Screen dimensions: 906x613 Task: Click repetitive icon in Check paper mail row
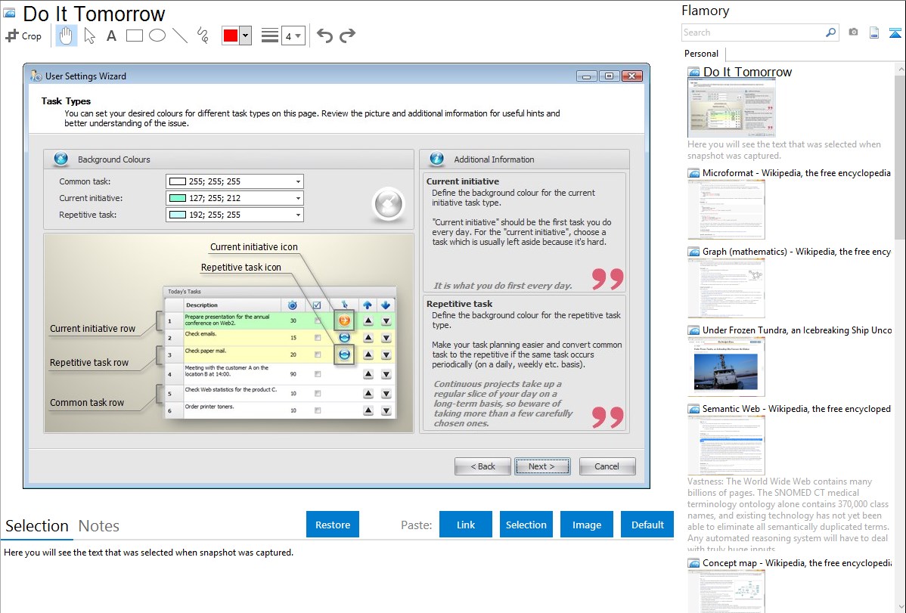(x=344, y=354)
